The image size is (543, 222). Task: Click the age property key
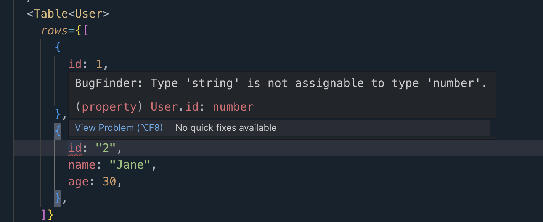[x=79, y=182]
